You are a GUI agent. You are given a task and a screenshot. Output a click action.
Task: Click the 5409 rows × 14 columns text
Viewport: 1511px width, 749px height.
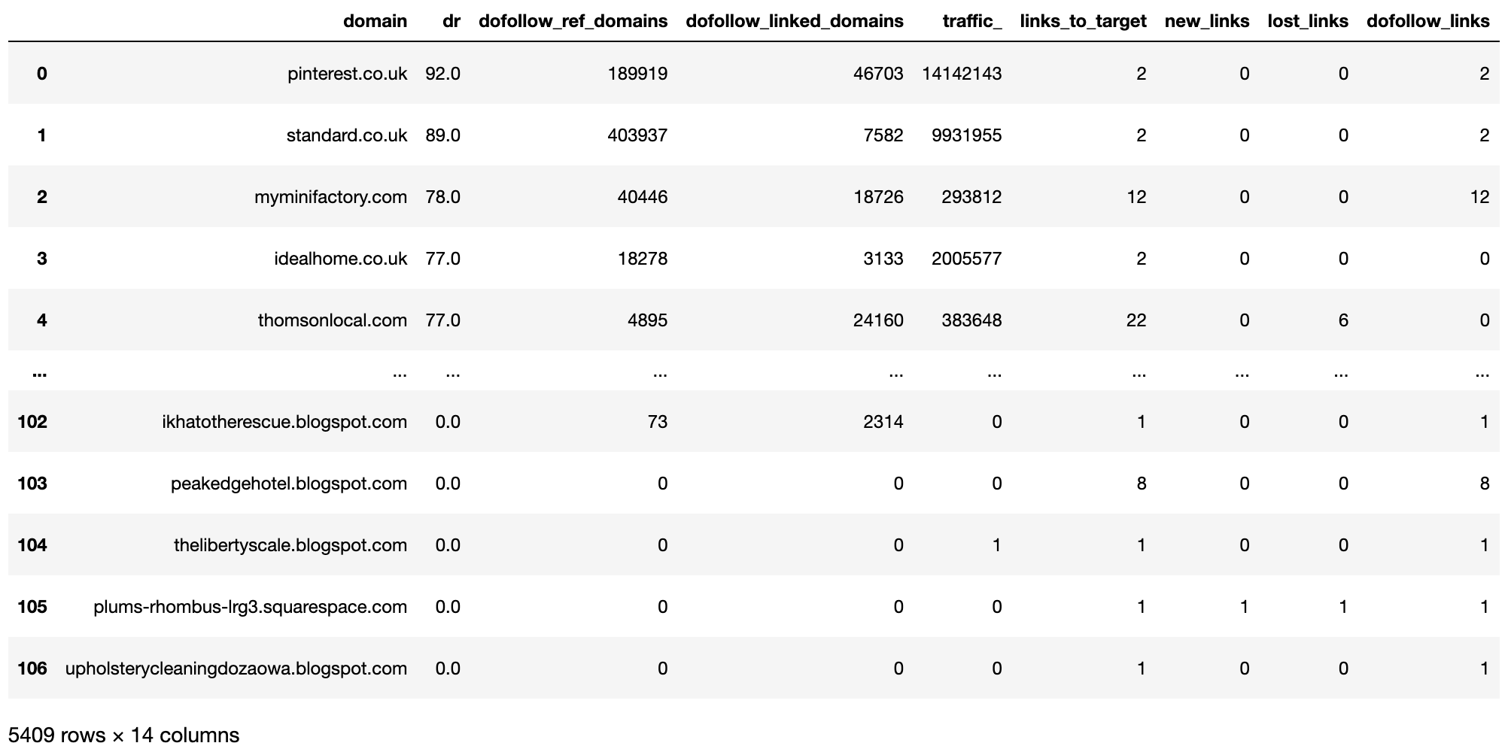[x=122, y=731]
